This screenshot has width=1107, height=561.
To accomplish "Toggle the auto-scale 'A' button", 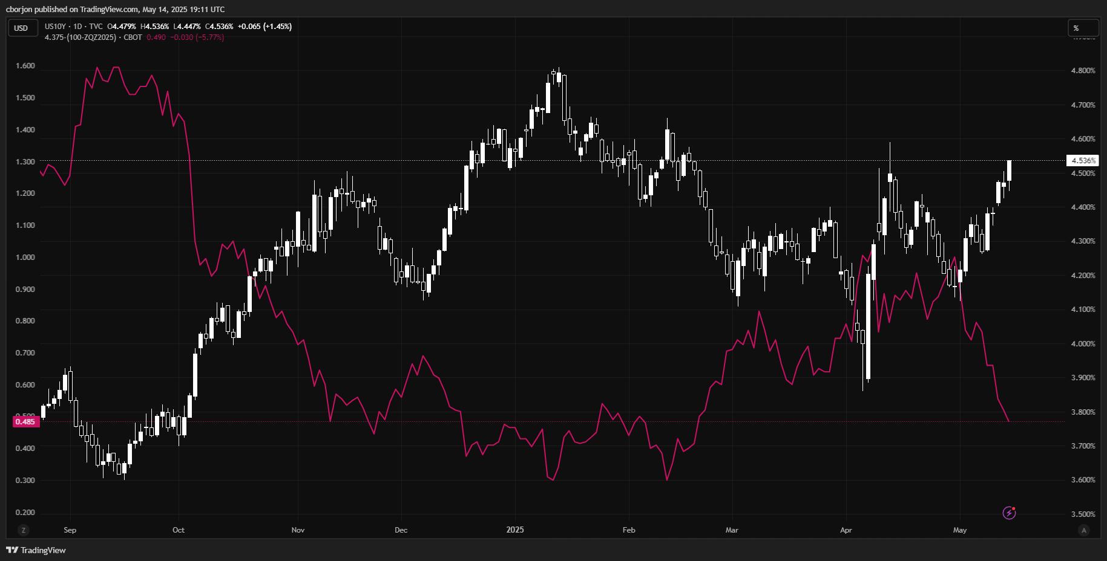I will [1083, 530].
